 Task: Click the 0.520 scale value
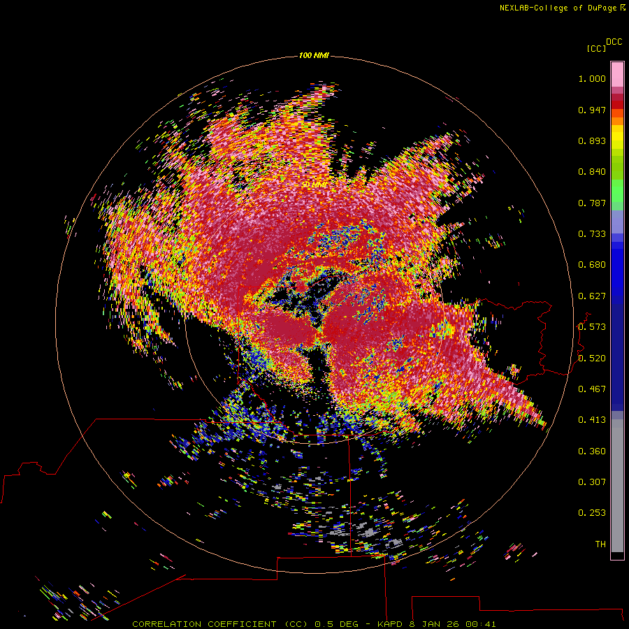click(592, 359)
